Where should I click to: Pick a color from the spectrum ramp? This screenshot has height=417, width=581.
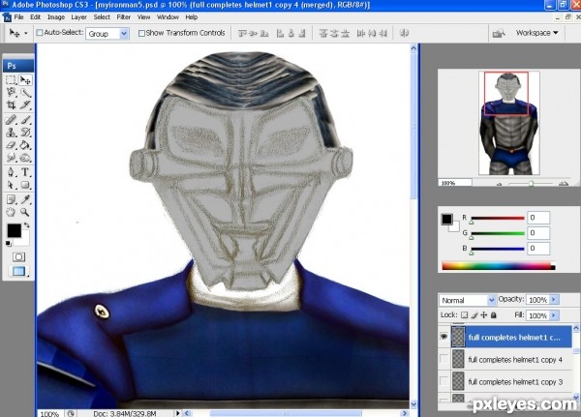[499, 265]
